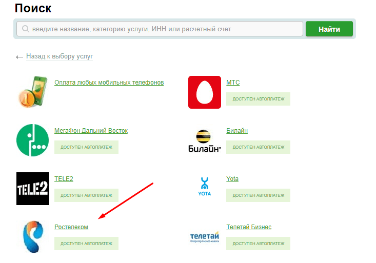The height and width of the screenshot is (263, 376).
Task: Open the МТС text link
Action: pyautogui.click(x=233, y=83)
